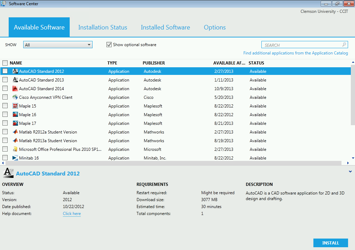Click the Software Center title bar icon
Image resolution: width=355 pixels, height=250 pixels.
tap(3, 3)
